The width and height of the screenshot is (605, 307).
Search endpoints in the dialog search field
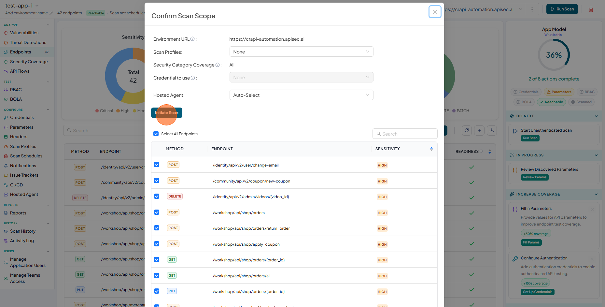[x=405, y=134]
